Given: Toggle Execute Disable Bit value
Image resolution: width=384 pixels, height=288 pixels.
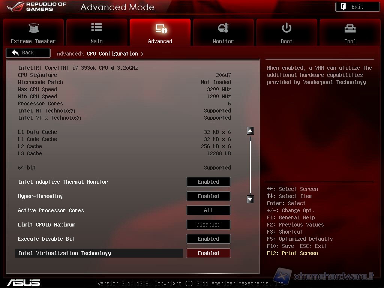Looking at the screenshot, I should point(208,239).
